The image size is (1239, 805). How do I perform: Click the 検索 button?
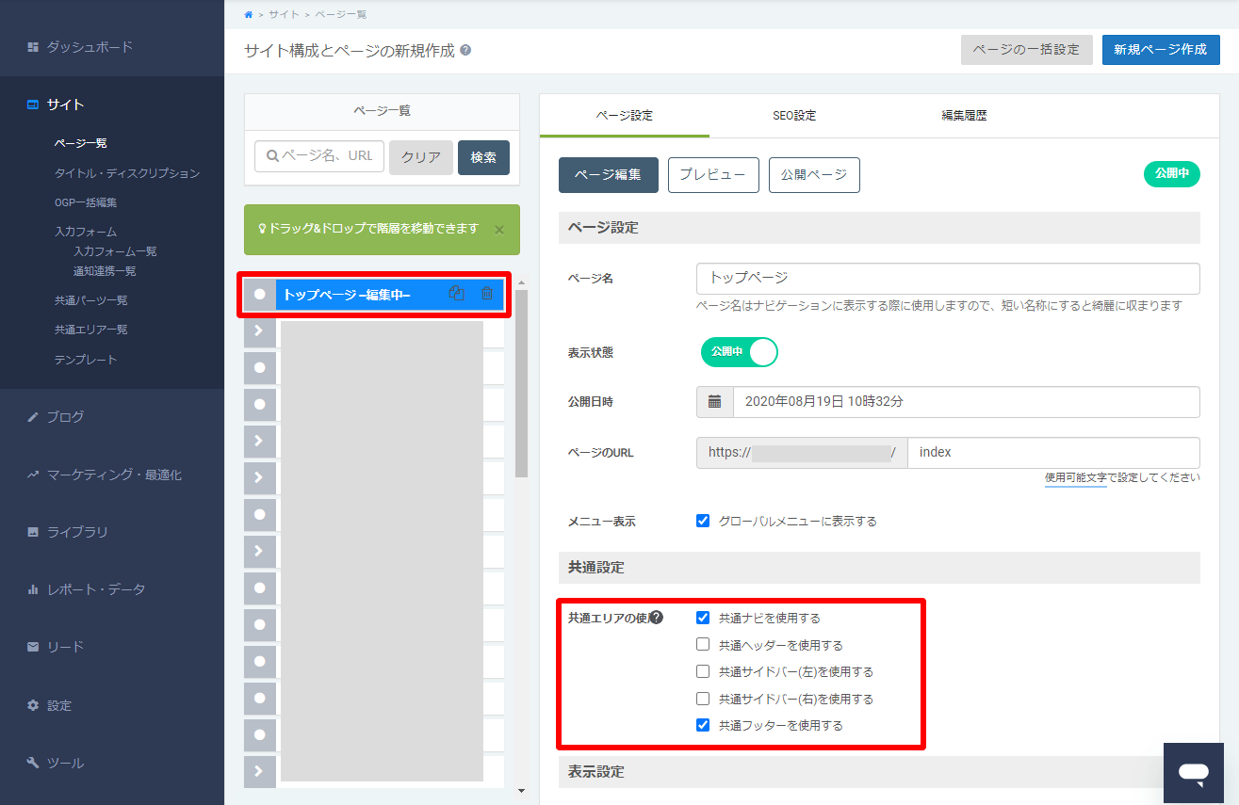(483, 157)
